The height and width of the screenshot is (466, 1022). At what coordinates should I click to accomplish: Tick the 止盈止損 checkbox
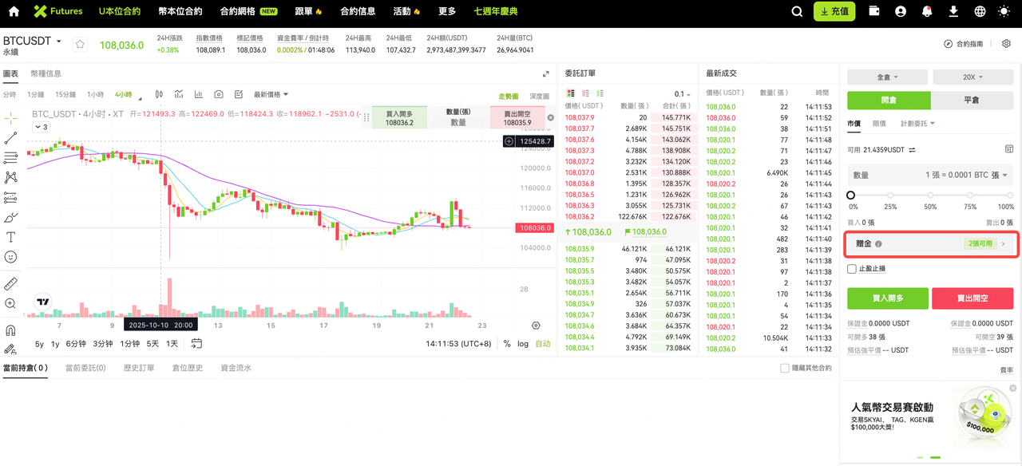(x=852, y=269)
